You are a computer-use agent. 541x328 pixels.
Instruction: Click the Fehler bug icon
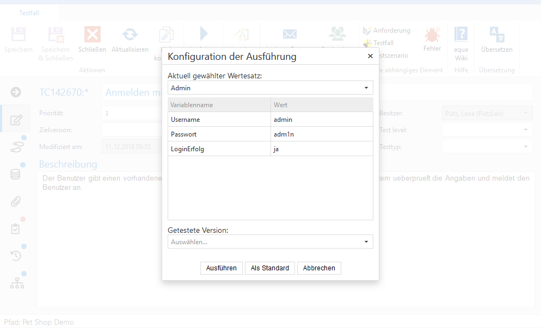(x=432, y=35)
